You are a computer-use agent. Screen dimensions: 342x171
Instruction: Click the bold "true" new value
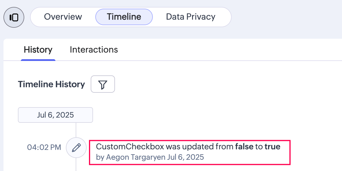272,147
